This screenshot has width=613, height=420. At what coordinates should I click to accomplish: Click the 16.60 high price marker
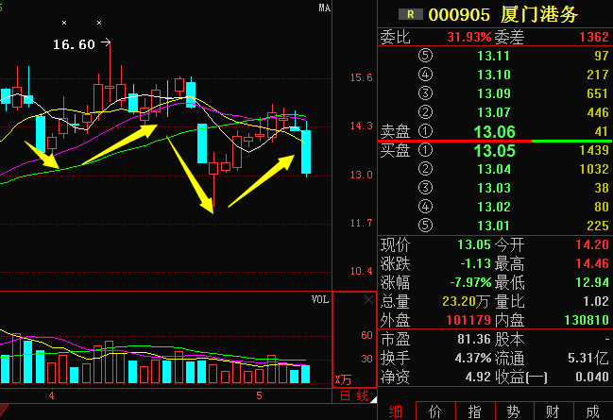click(x=74, y=44)
